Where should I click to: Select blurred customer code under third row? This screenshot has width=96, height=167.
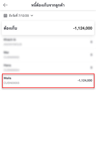pyautogui.click(x=11, y=70)
